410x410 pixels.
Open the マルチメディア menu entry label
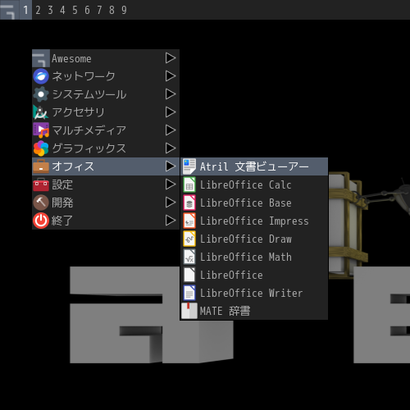pyautogui.click(x=89, y=130)
